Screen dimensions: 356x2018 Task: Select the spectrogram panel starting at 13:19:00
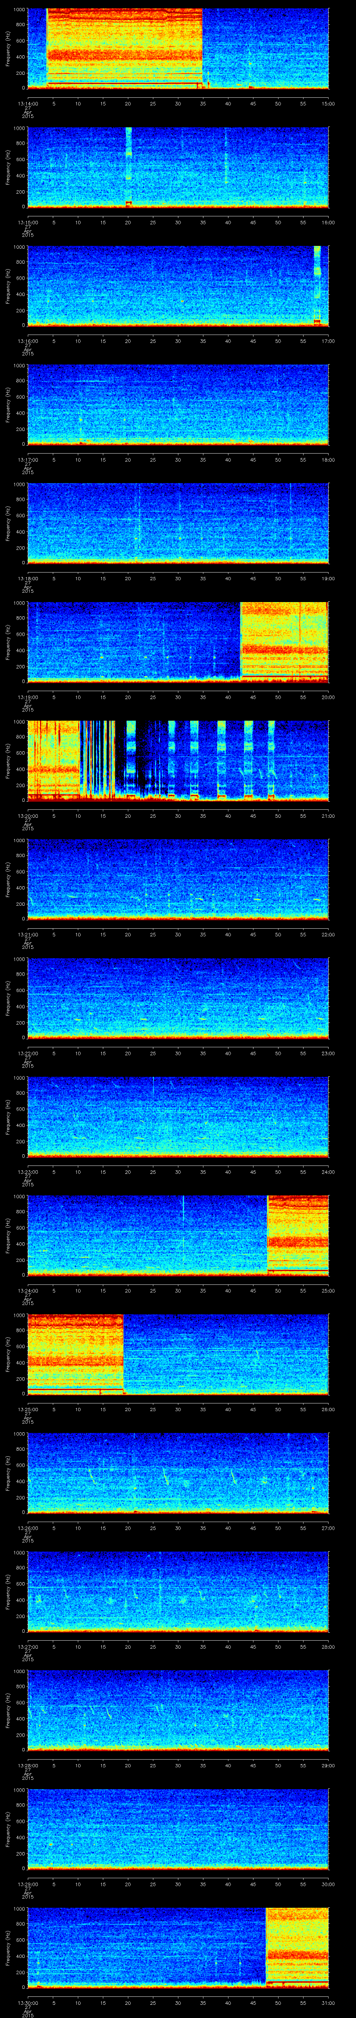pyautogui.click(x=178, y=642)
